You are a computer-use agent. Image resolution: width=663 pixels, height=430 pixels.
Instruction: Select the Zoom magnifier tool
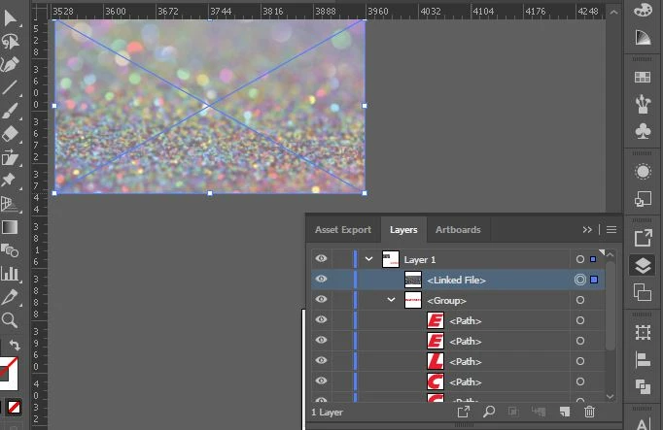(10, 320)
